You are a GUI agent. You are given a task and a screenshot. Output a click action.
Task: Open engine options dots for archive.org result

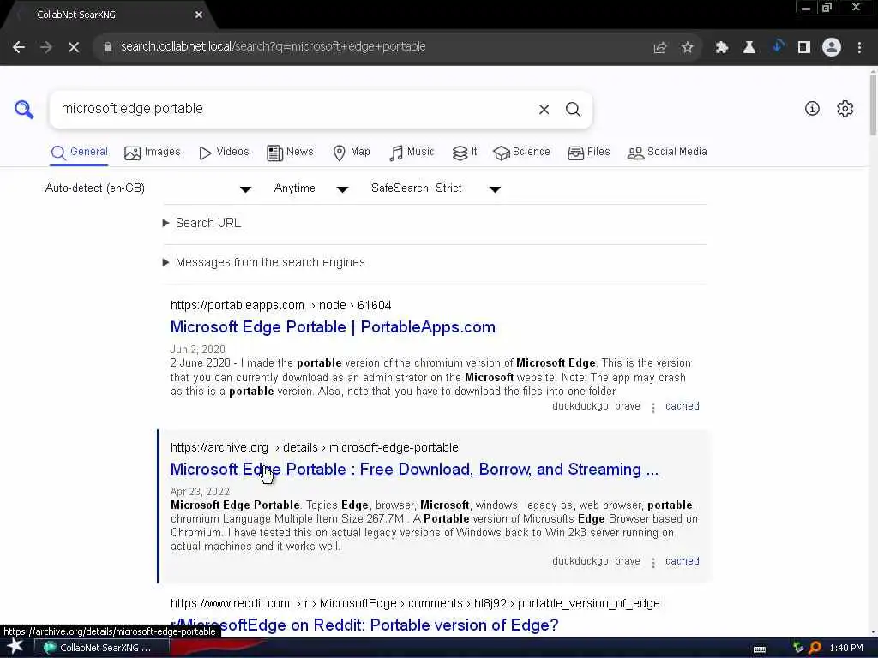point(652,562)
